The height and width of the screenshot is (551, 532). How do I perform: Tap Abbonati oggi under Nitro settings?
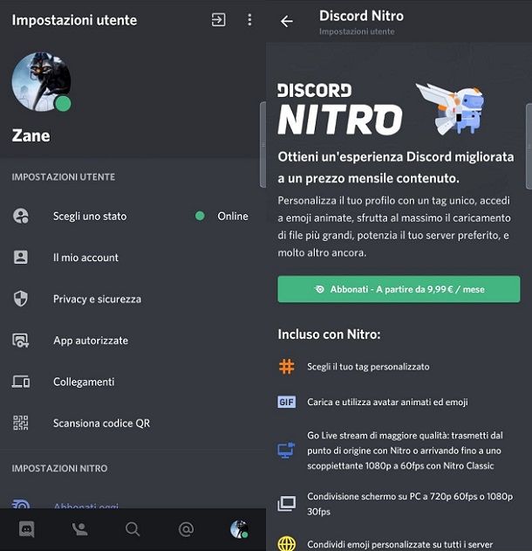click(86, 506)
